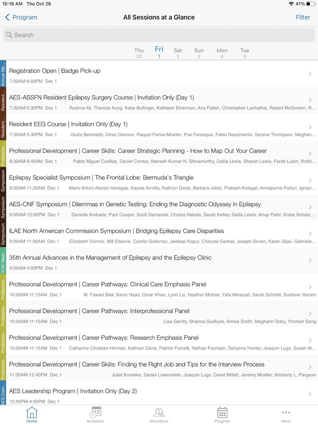Open Bridging Epilepsy Care Disparities chevron
This screenshot has height=424, width=318.
(310, 234)
